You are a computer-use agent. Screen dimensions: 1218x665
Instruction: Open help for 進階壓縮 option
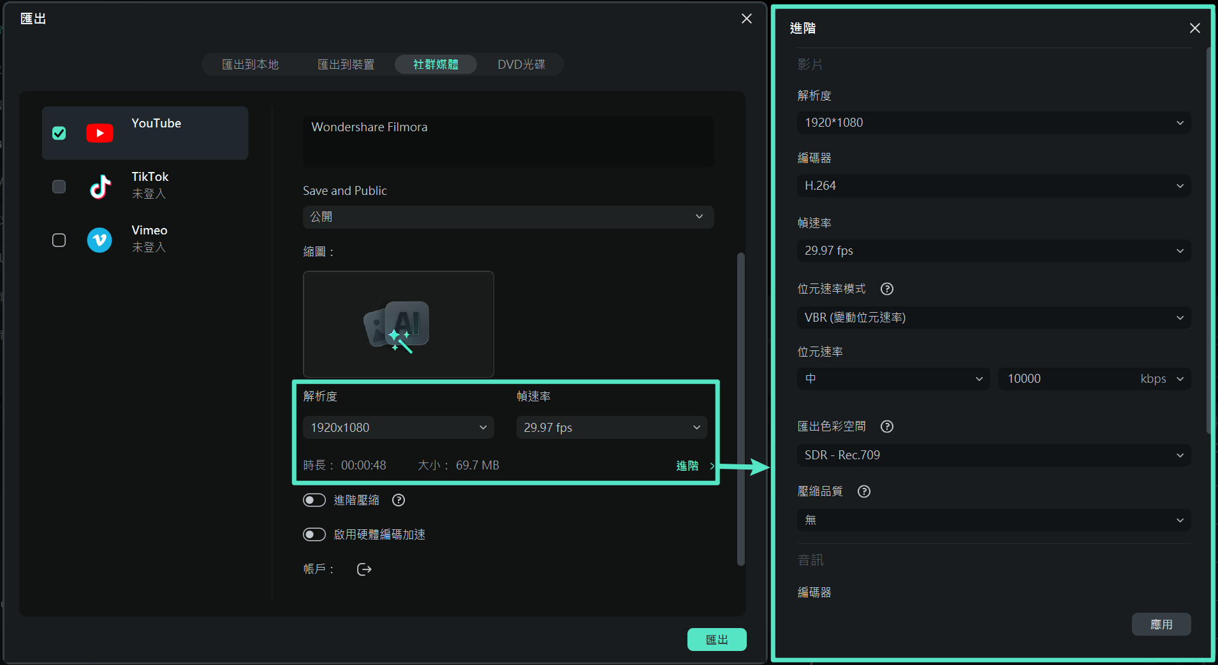point(399,500)
